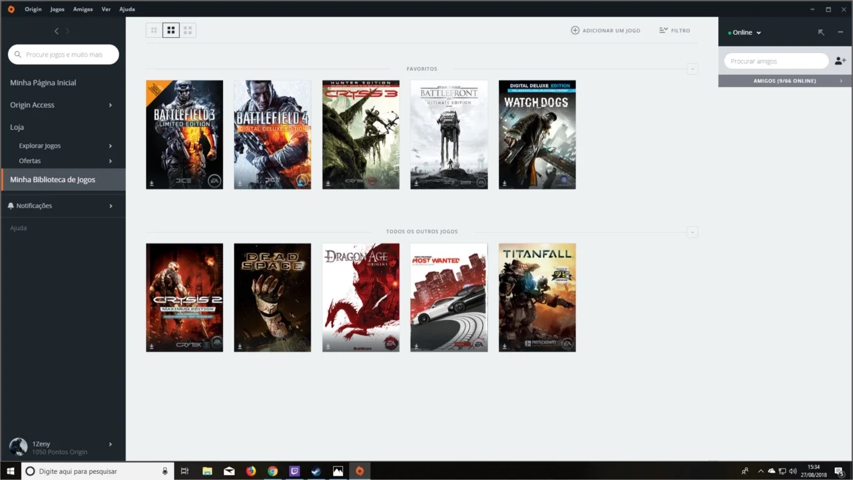Select the large grid tile view
853x480 pixels.
(188, 30)
